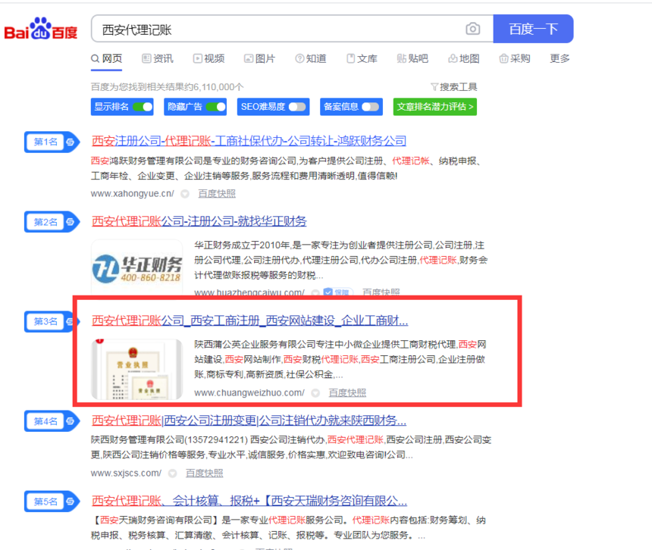Open 百度快照 for sxjscs result
Screen dimensions: 652x550
204,473
